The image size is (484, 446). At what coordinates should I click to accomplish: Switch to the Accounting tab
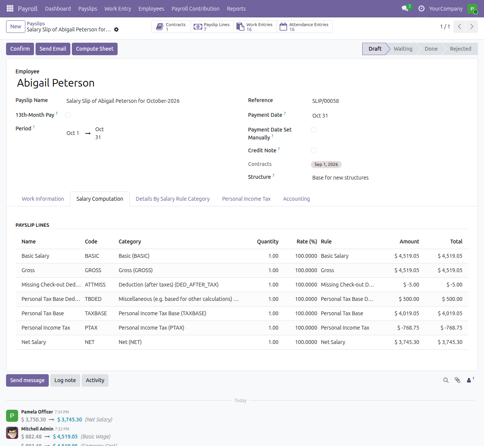pos(296,199)
